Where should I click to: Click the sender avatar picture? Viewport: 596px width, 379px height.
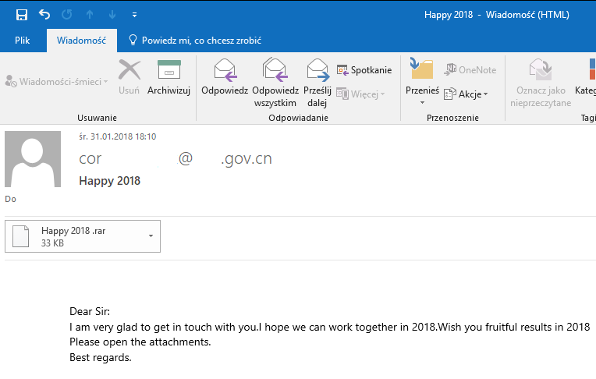pyautogui.click(x=33, y=159)
